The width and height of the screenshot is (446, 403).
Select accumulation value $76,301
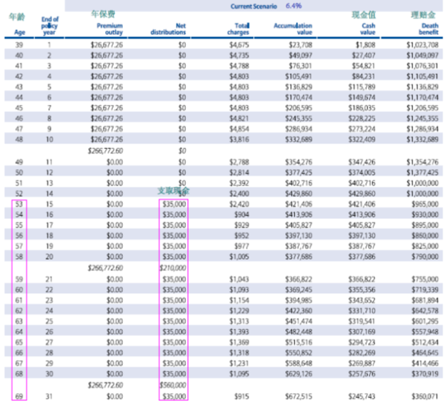click(301, 66)
